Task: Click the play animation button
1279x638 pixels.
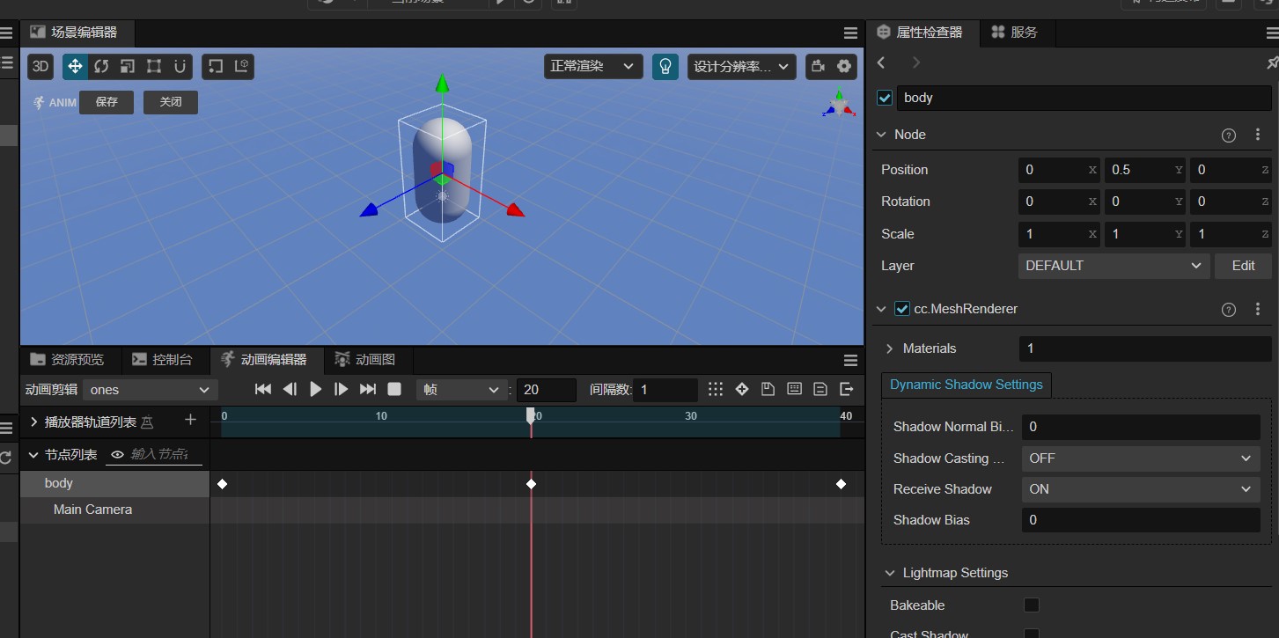Action: click(316, 389)
